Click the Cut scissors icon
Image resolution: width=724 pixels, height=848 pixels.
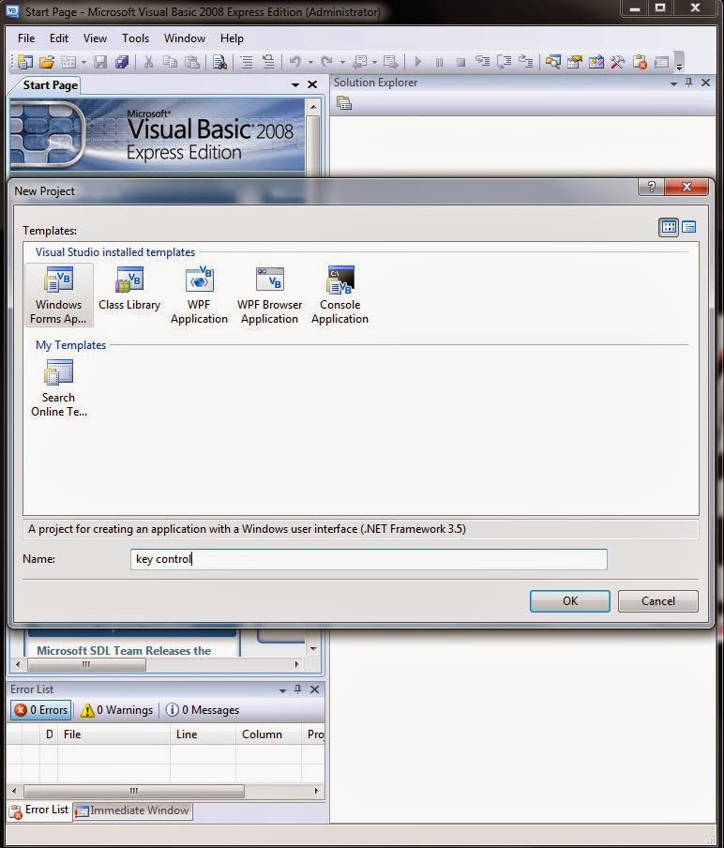(x=148, y=62)
